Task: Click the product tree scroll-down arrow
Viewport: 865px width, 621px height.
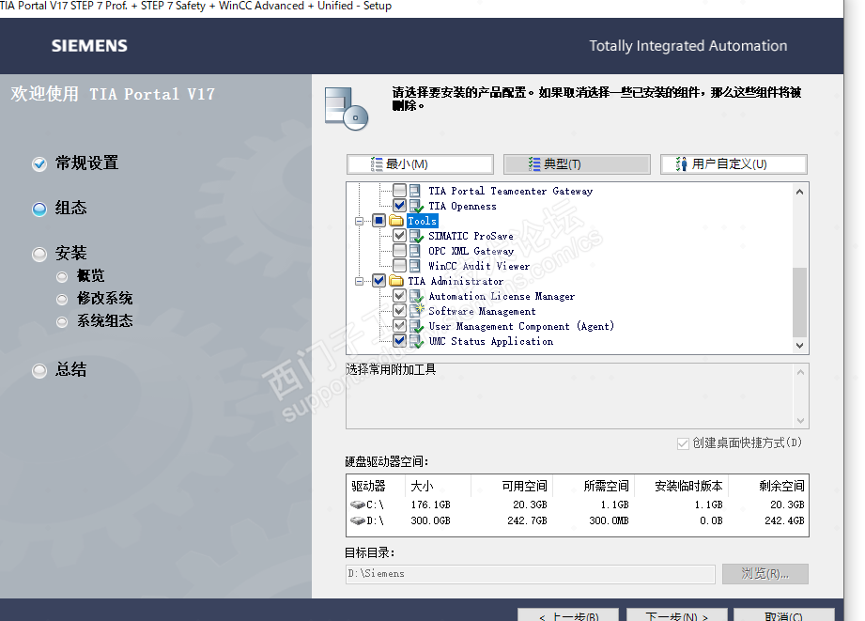Action: click(x=799, y=346)
